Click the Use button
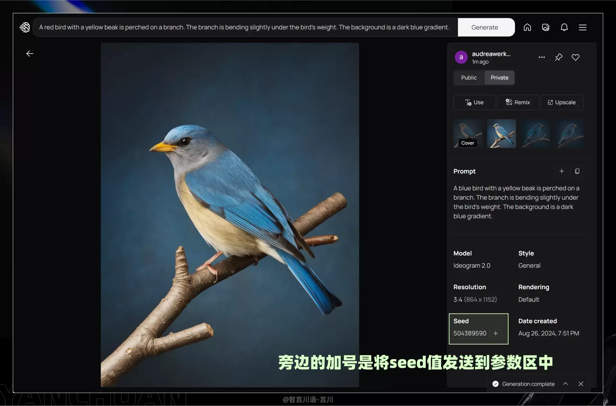Viewport: 616px width, 406px height. (474, 102)
